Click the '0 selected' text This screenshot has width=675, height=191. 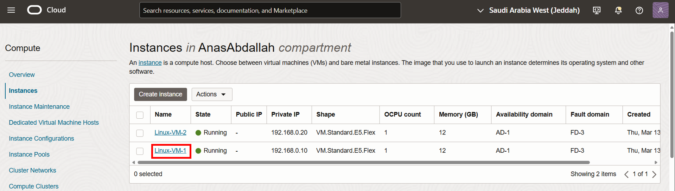[148, 174]
